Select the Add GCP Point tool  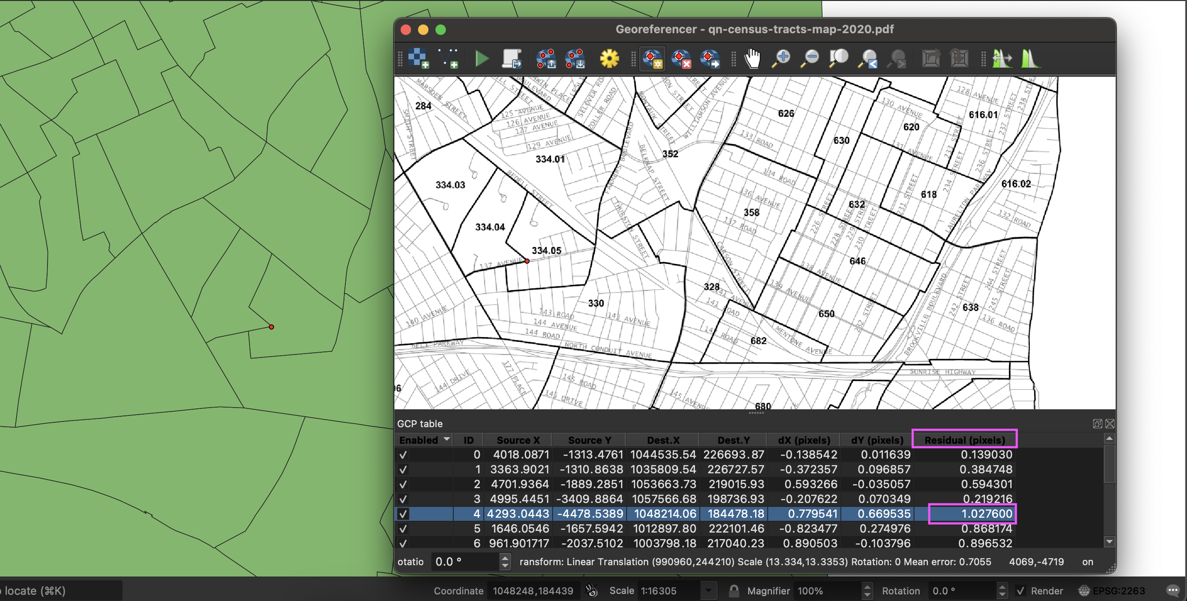click(652, 59)
